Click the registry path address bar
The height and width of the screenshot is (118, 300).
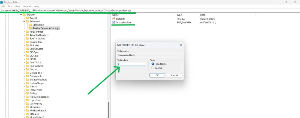pos(150,11)
